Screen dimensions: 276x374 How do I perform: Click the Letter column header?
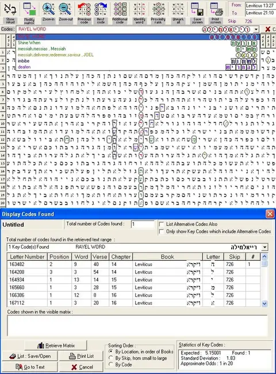(213, 257)
